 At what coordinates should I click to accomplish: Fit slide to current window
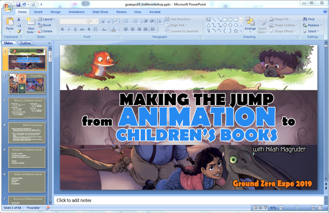320,208
